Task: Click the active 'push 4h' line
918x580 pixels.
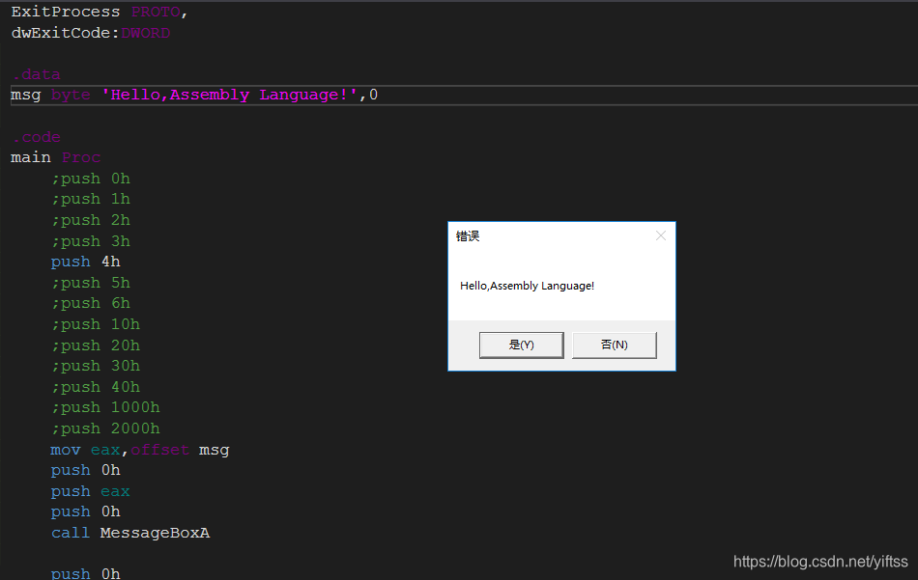Action: coord(85,262)
